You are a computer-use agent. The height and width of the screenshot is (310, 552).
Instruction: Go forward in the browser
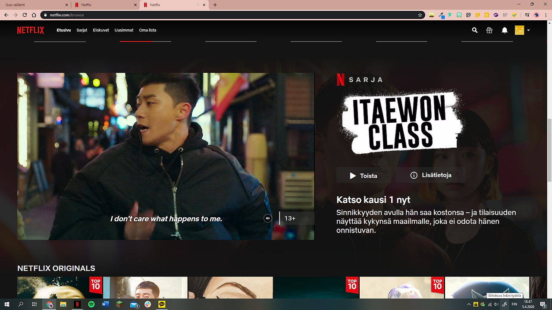(16, 15)
